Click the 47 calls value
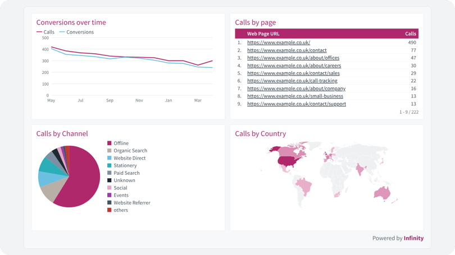Screen dimensions: 455x255 click(x=413, y=58)
